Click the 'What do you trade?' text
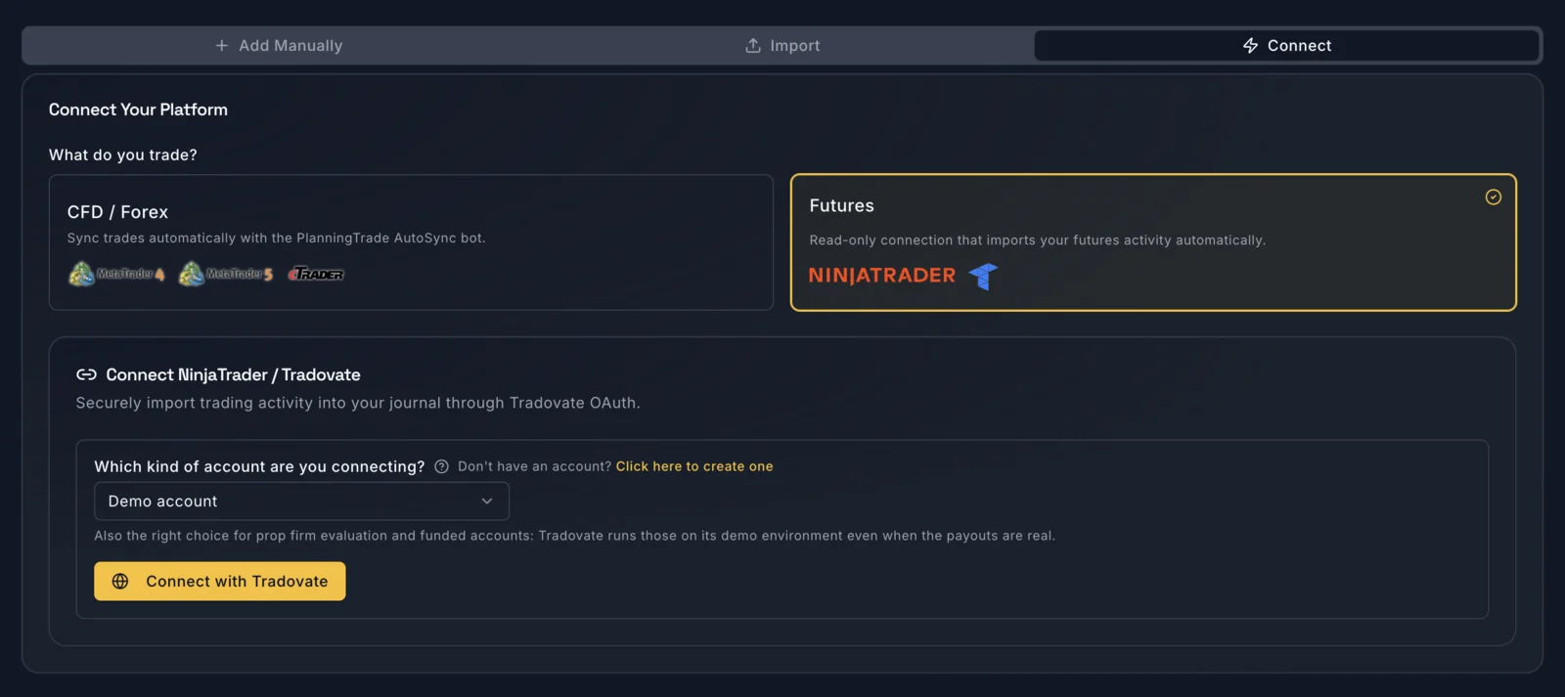This screenshot has width=1565, height=697. point(123,154)
